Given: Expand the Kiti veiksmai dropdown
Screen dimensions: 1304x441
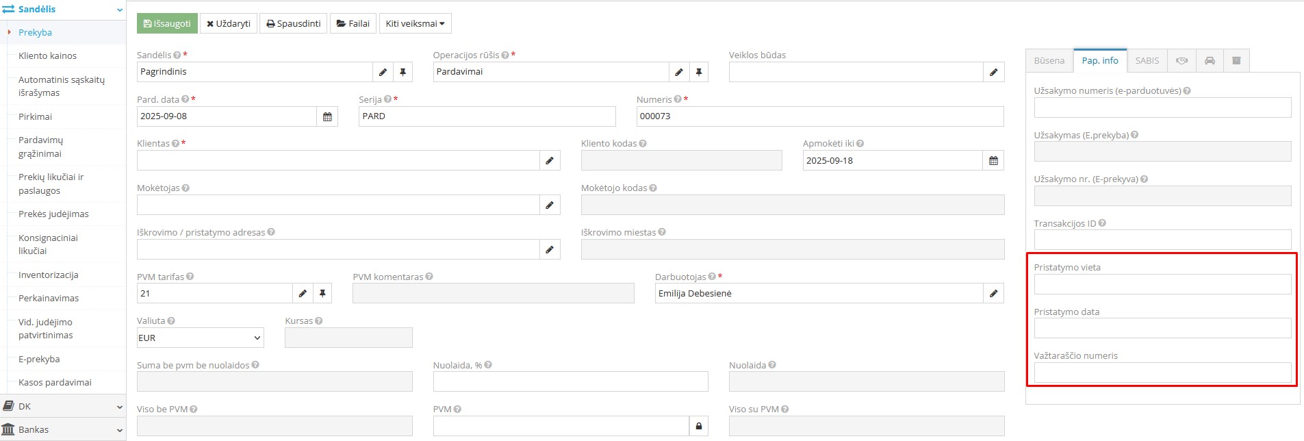Looking at the screenshot, I should [x=415, y=23].
